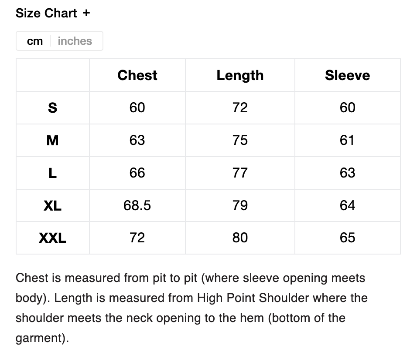The height and width of the screenshot is (362, 417).
Task: Select the M size row label
Action: coord(52,140)
